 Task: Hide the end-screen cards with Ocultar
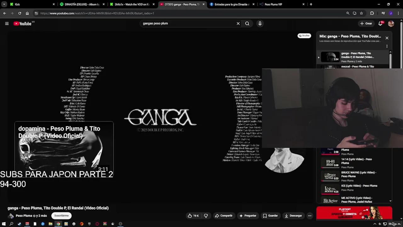coord(304,36)
